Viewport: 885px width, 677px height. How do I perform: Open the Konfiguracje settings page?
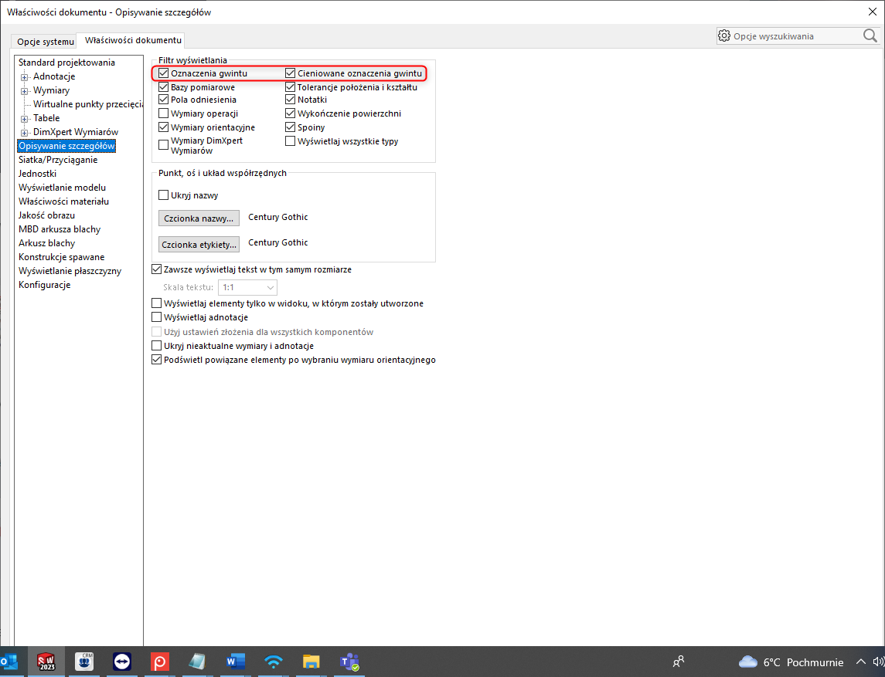coord(45,285)
